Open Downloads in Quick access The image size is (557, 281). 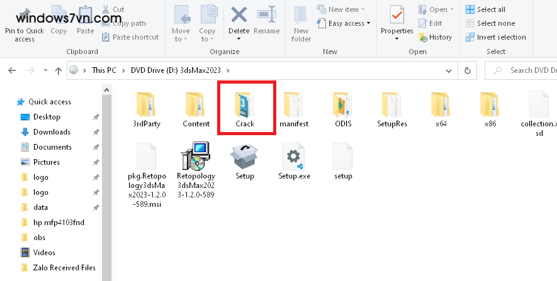click(x=52, y=132)
